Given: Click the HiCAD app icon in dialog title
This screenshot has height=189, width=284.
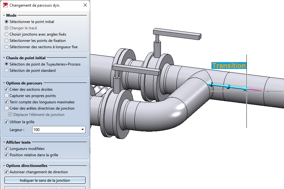Looking at the screenshot, I should pyautogui.click(x=5, y=5).
